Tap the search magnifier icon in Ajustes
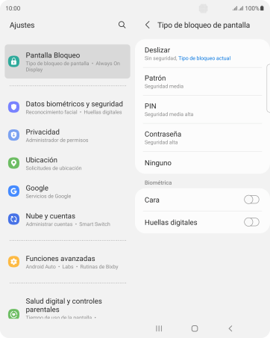This screenshot has height=338, width=270. (122, 25)
